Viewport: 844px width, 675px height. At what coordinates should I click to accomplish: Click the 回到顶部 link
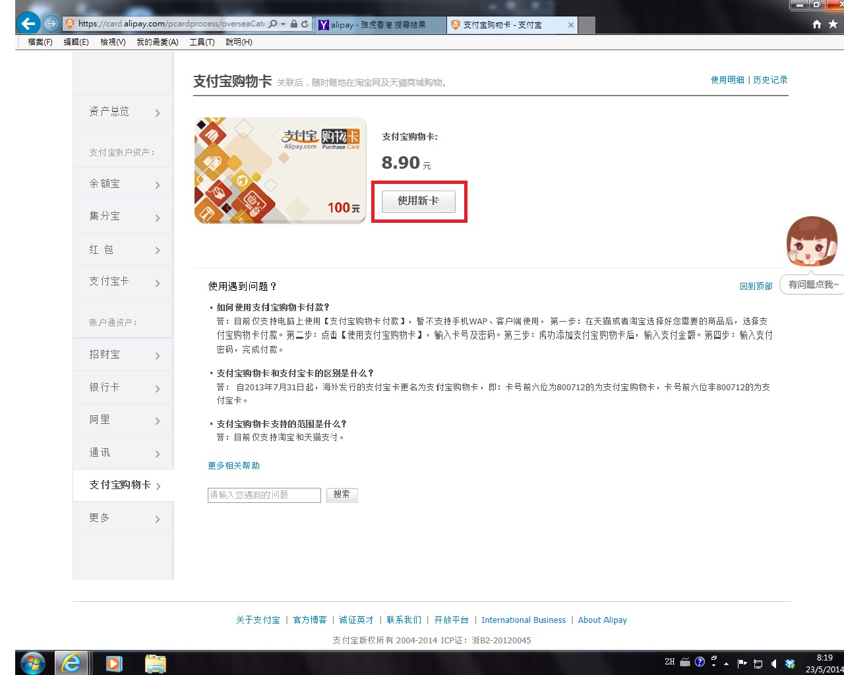coord(756,286)
